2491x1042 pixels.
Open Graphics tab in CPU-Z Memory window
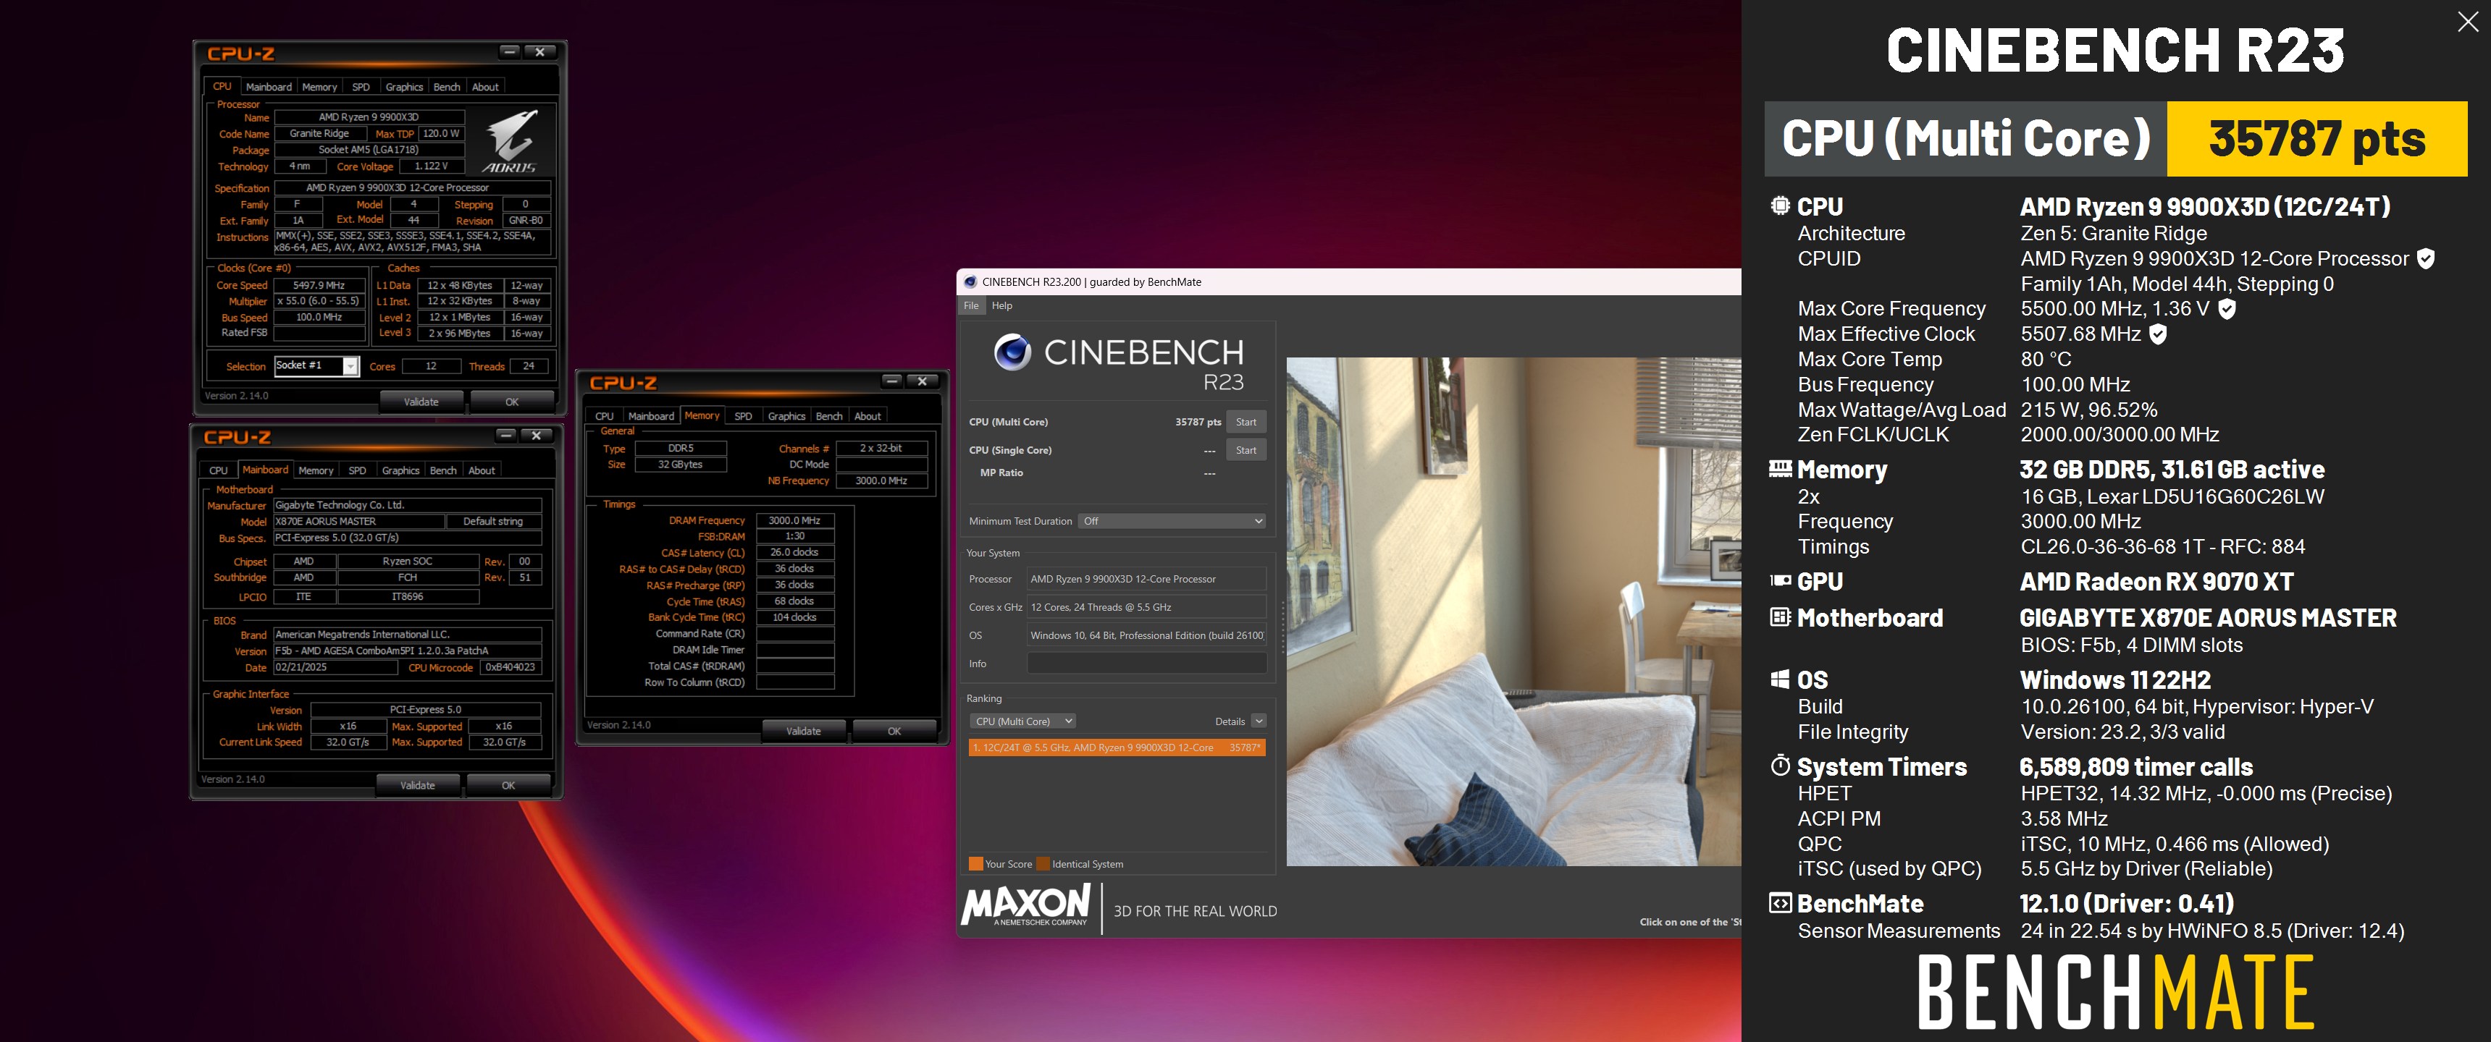tap(786, 417)
